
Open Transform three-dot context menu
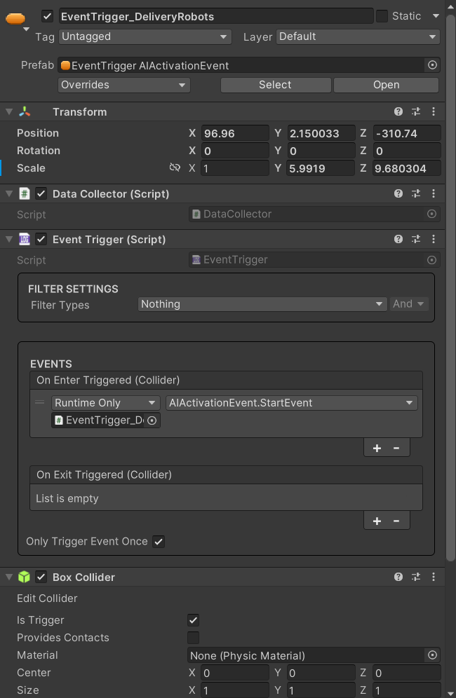coord(434,111)
